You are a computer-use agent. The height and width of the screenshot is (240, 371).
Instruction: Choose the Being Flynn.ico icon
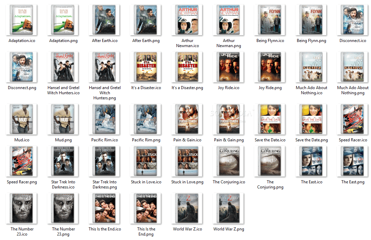coord(270,20)
